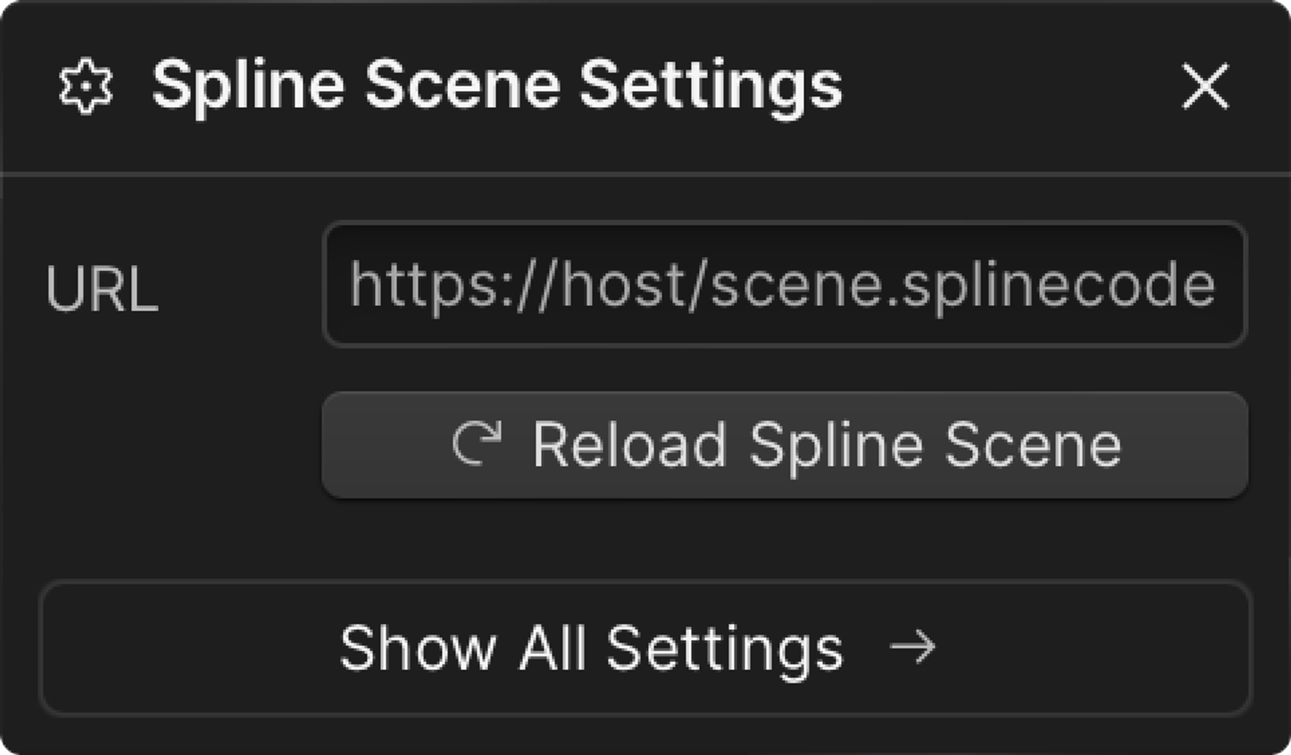The image size is (1291, 755).
Task: Select the https://host/scene.splinecode text box
Action: click(x=784, y=284)
